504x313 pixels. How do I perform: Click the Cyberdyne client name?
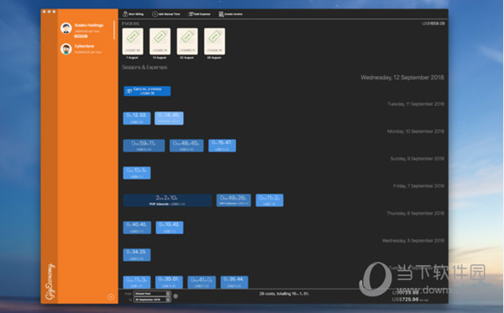(x=84, y=46)
